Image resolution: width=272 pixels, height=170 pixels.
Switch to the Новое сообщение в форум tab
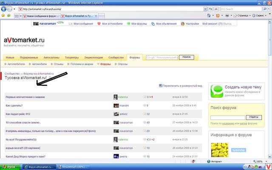click(41, 16)
